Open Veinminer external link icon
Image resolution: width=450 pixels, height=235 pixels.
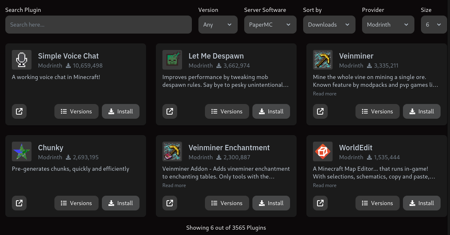coord(320,111)
